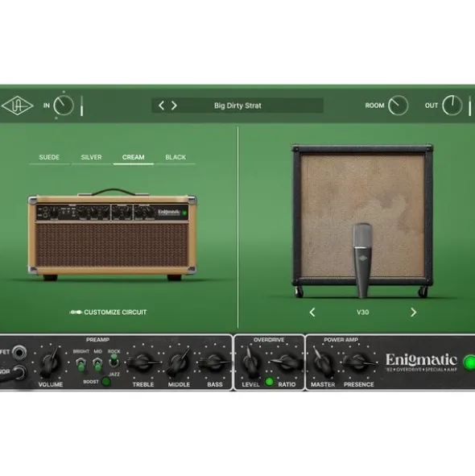Go to the next preset arrow
The image size is (475, 476).
[174, 106]
